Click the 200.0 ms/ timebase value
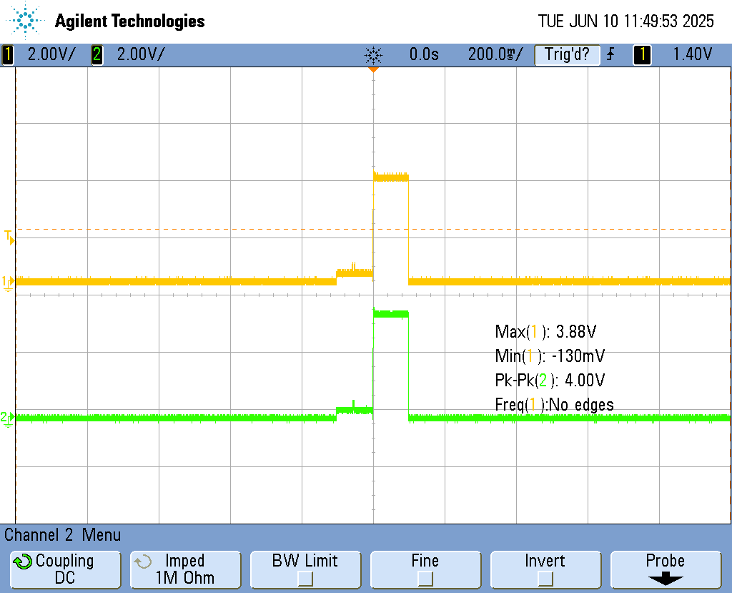This screenshot has width=732, height=593. tap(495, 54)
